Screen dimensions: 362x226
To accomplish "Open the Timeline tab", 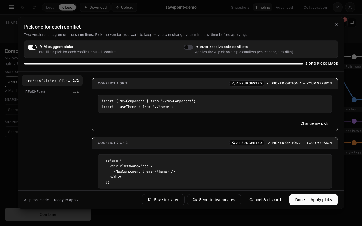I will (x=262, y=7).
